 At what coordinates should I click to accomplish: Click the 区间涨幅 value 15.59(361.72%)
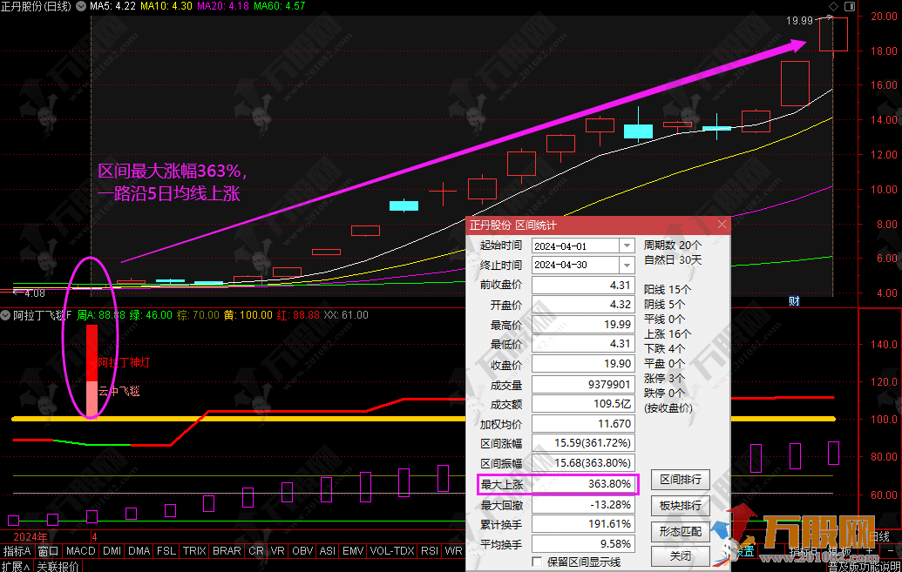(583, 443)
